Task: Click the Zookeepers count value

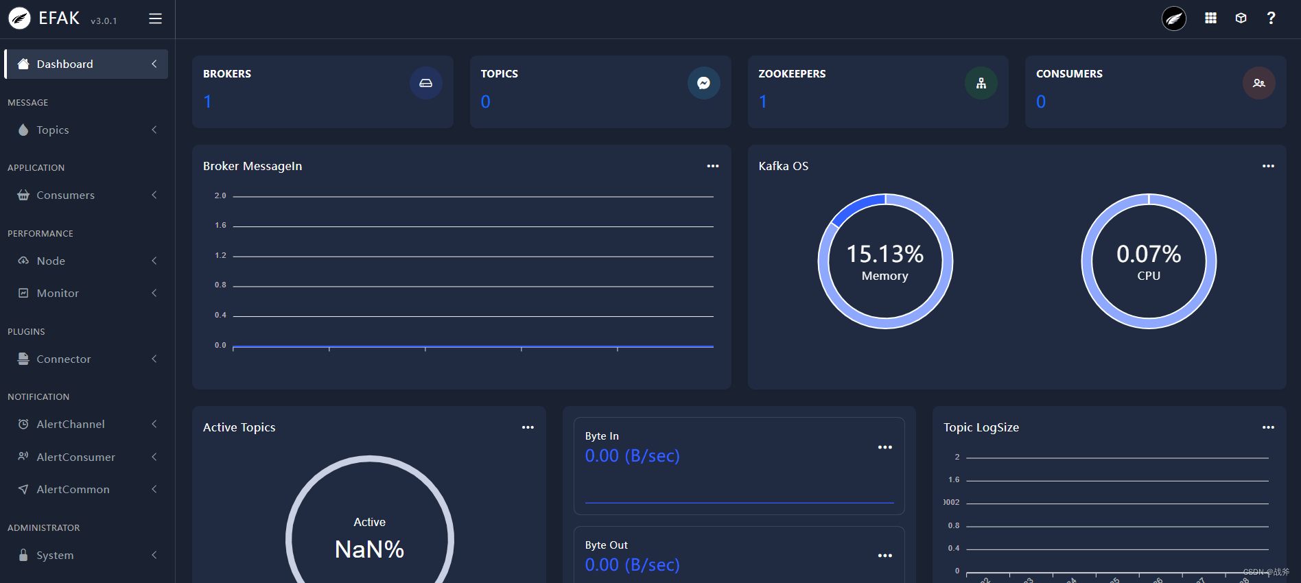Action: (763, 102)
